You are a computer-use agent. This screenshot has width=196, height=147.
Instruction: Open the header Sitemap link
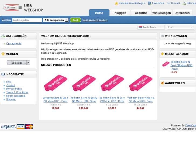(191, 3)
